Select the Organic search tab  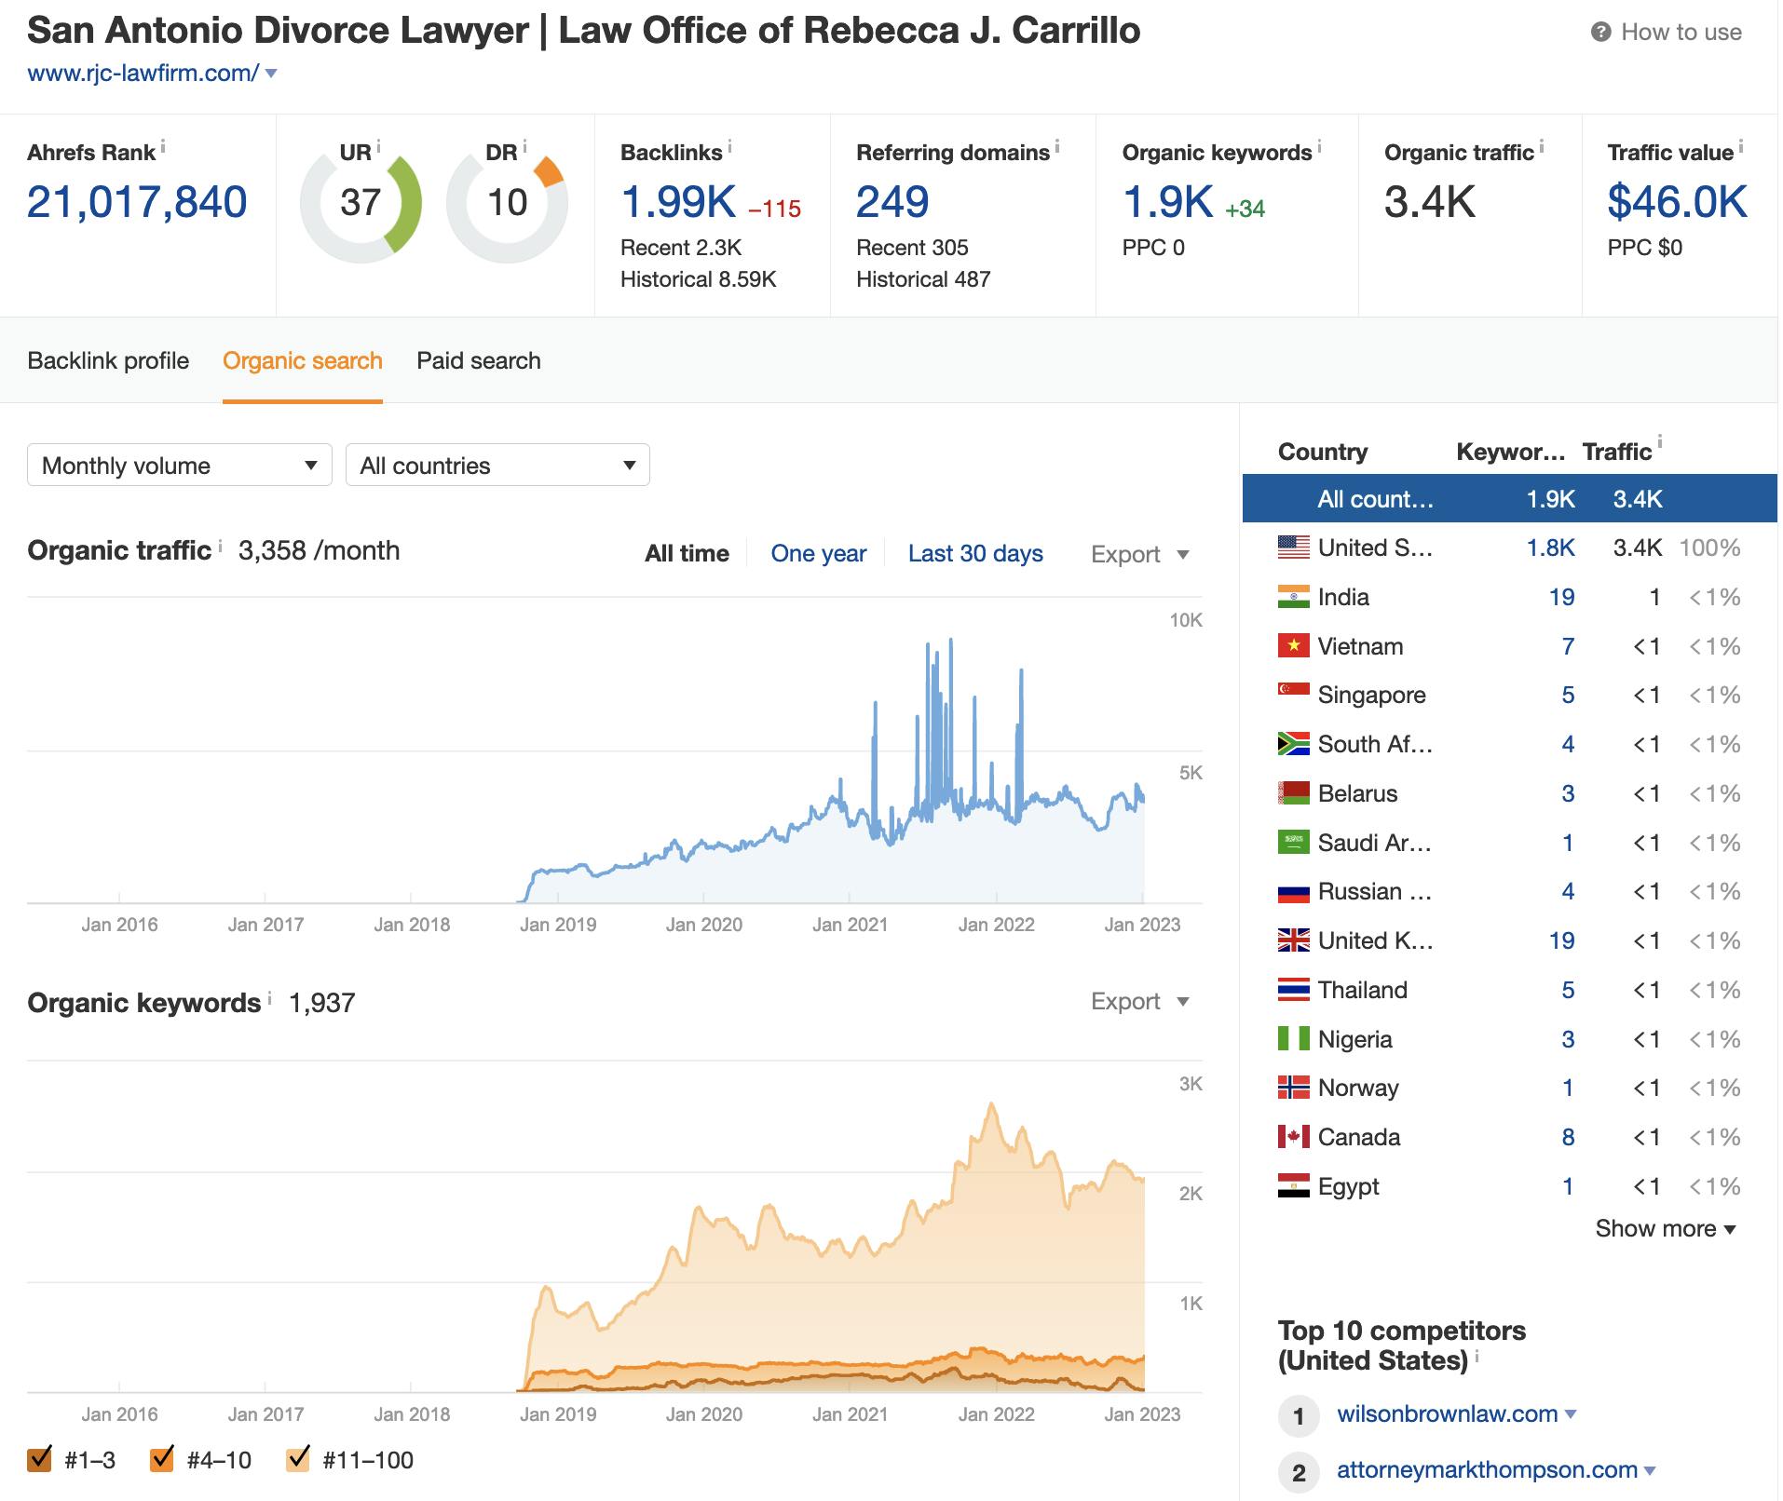303,360
